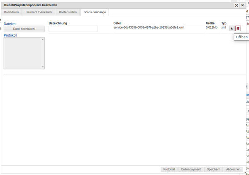Select the Scans / Anhänge tab
This screenshot has height=175, width=249.
(95, 12)
